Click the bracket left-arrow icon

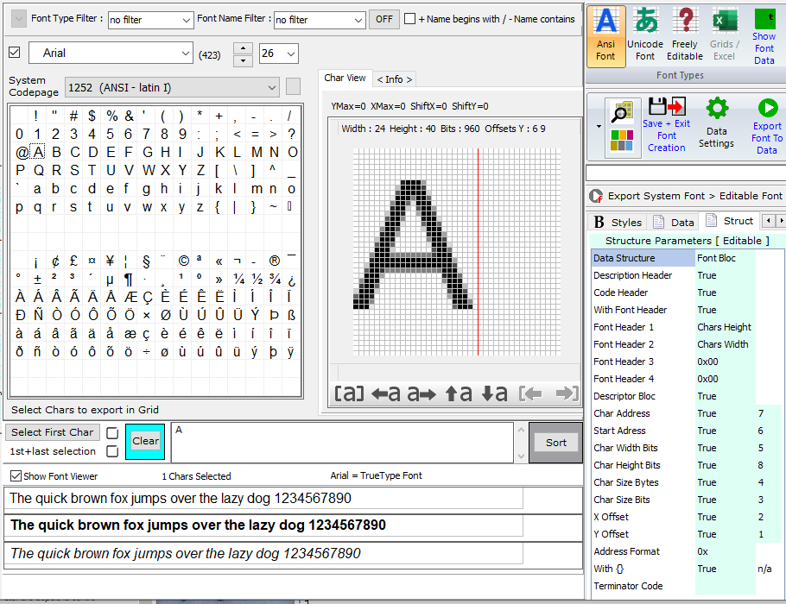pos(531,393)
